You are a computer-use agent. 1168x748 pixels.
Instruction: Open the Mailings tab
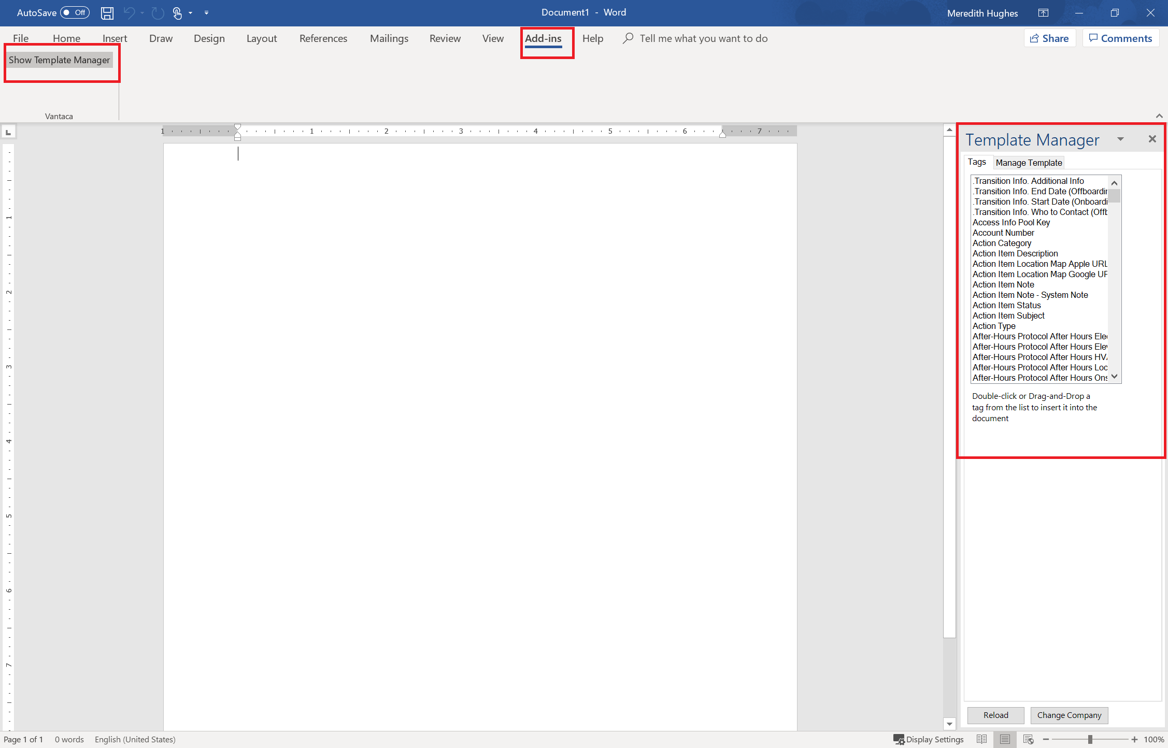click(x=389, y=38)
